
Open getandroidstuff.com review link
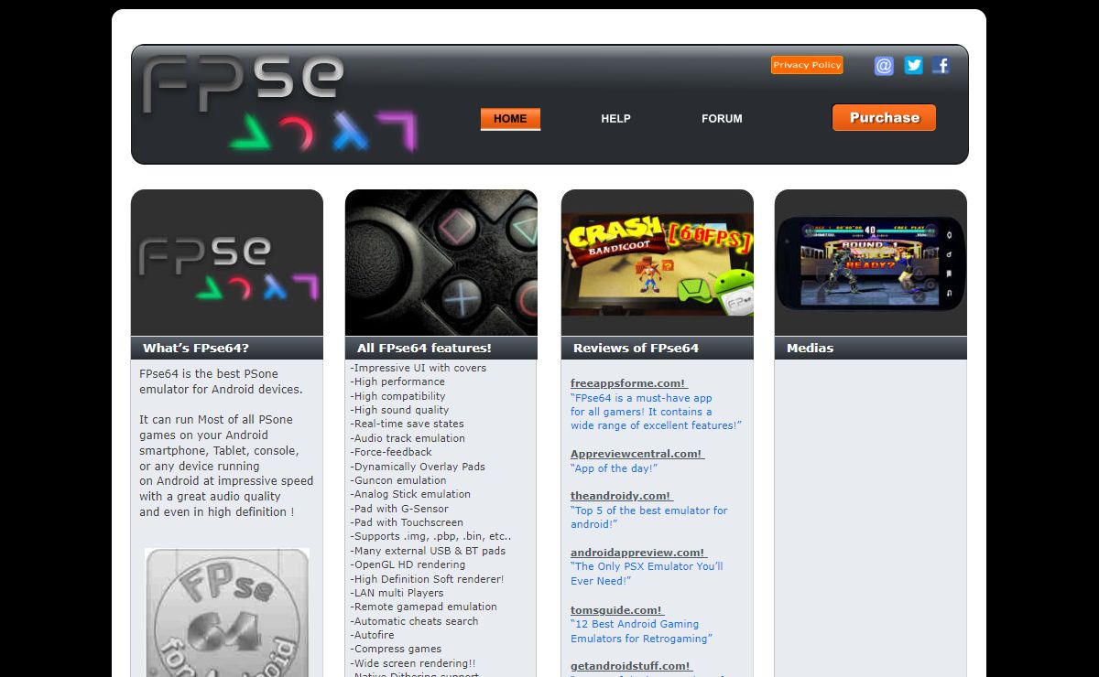click(631, 666)
